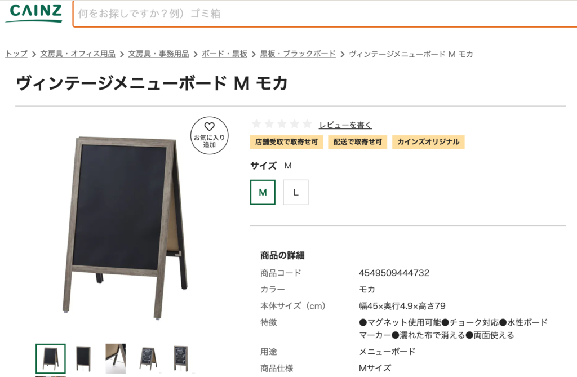
Task: Open ボード・黒板 breadcrumb
Action: click(224, 54)
